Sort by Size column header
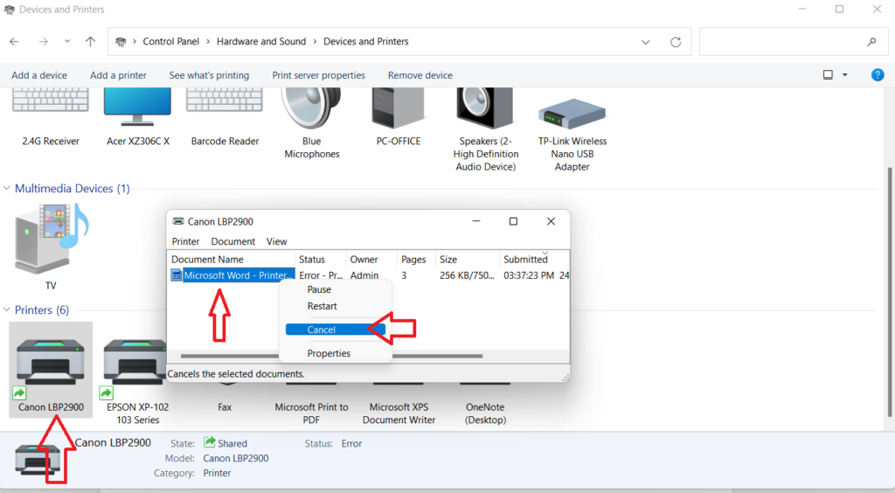 pyautogui.click(x=467, y=259)
